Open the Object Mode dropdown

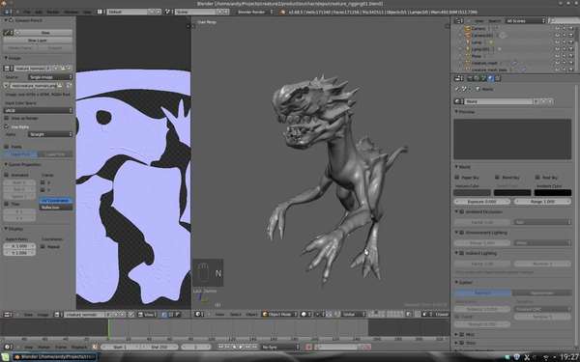[279, 315]
